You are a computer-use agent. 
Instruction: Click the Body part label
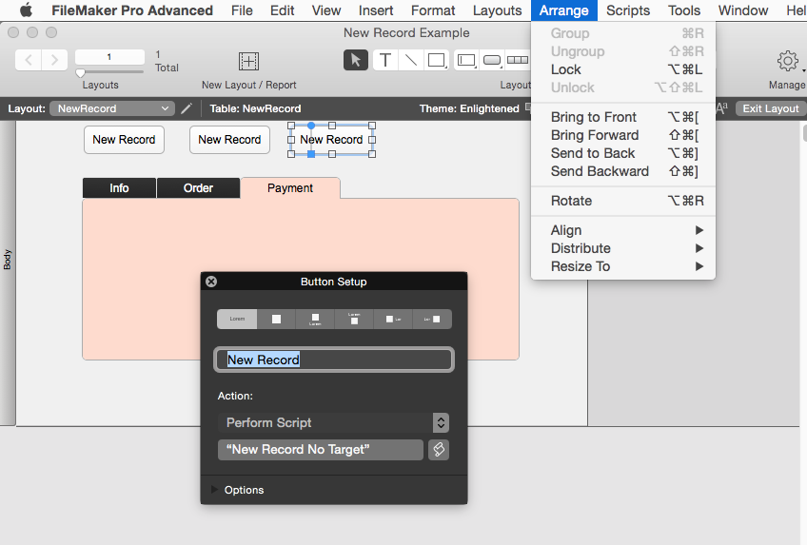8,260
